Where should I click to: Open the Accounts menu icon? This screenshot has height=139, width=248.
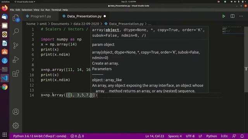(x=15, y=112)
